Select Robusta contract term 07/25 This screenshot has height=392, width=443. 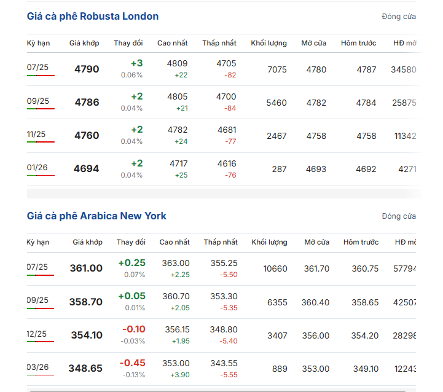tap(37, 67)
